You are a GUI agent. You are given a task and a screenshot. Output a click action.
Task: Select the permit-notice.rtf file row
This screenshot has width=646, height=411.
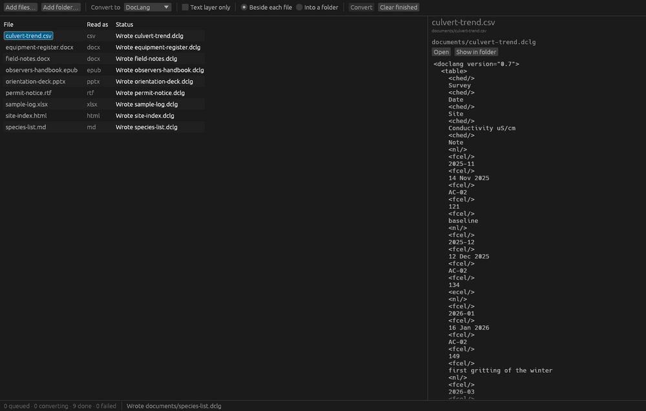pos(104,93)
